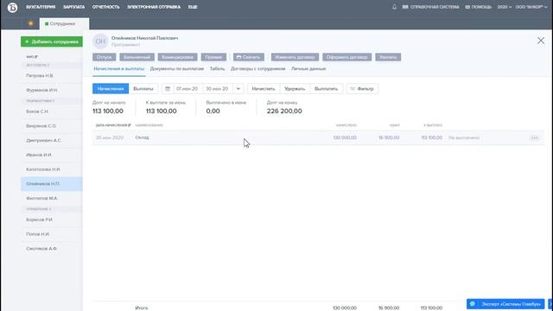Select employee Дмитриевич А.С.

click(52, 140)
